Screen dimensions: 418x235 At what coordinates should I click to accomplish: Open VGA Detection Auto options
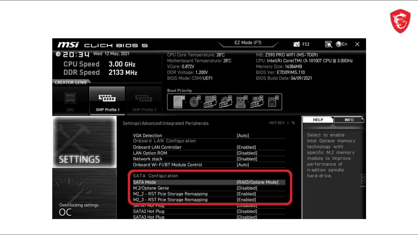[x=243, y=135]
